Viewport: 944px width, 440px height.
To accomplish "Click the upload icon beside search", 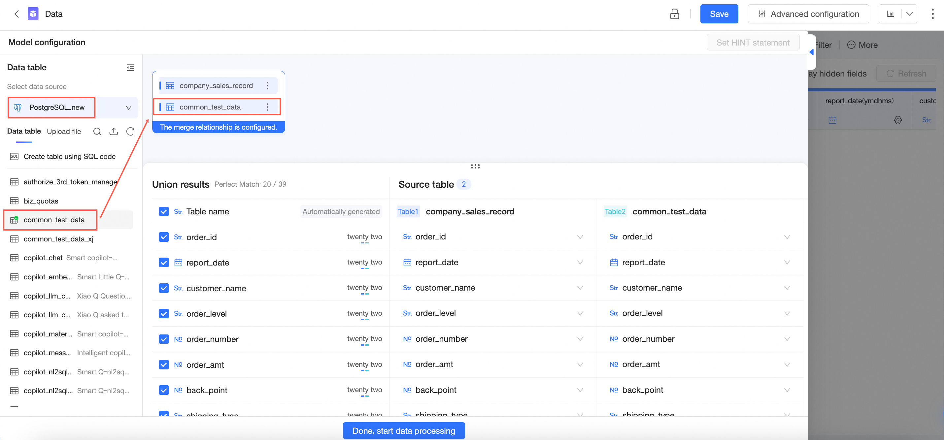I will [x=114, y=131].
